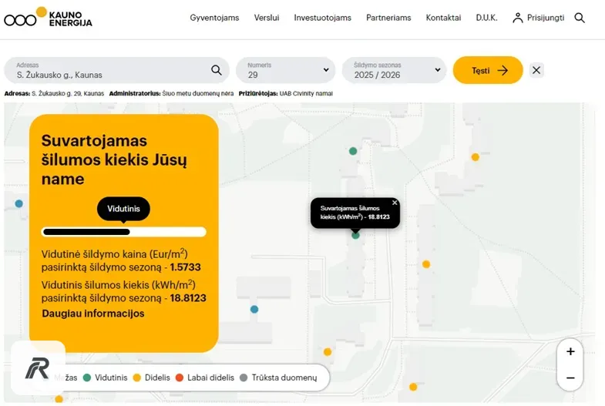The width and height of the screenshot is (605, 406).
Task: Click the Adresas input with S. Žukausko g.
Action: click(x=116, y=70)
